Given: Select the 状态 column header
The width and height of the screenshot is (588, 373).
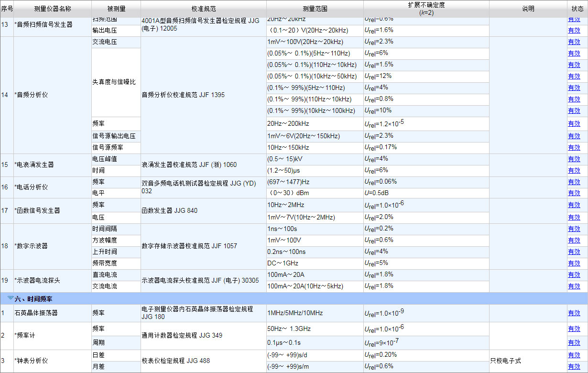Looking at the screenshot, I should pos(577,9).
